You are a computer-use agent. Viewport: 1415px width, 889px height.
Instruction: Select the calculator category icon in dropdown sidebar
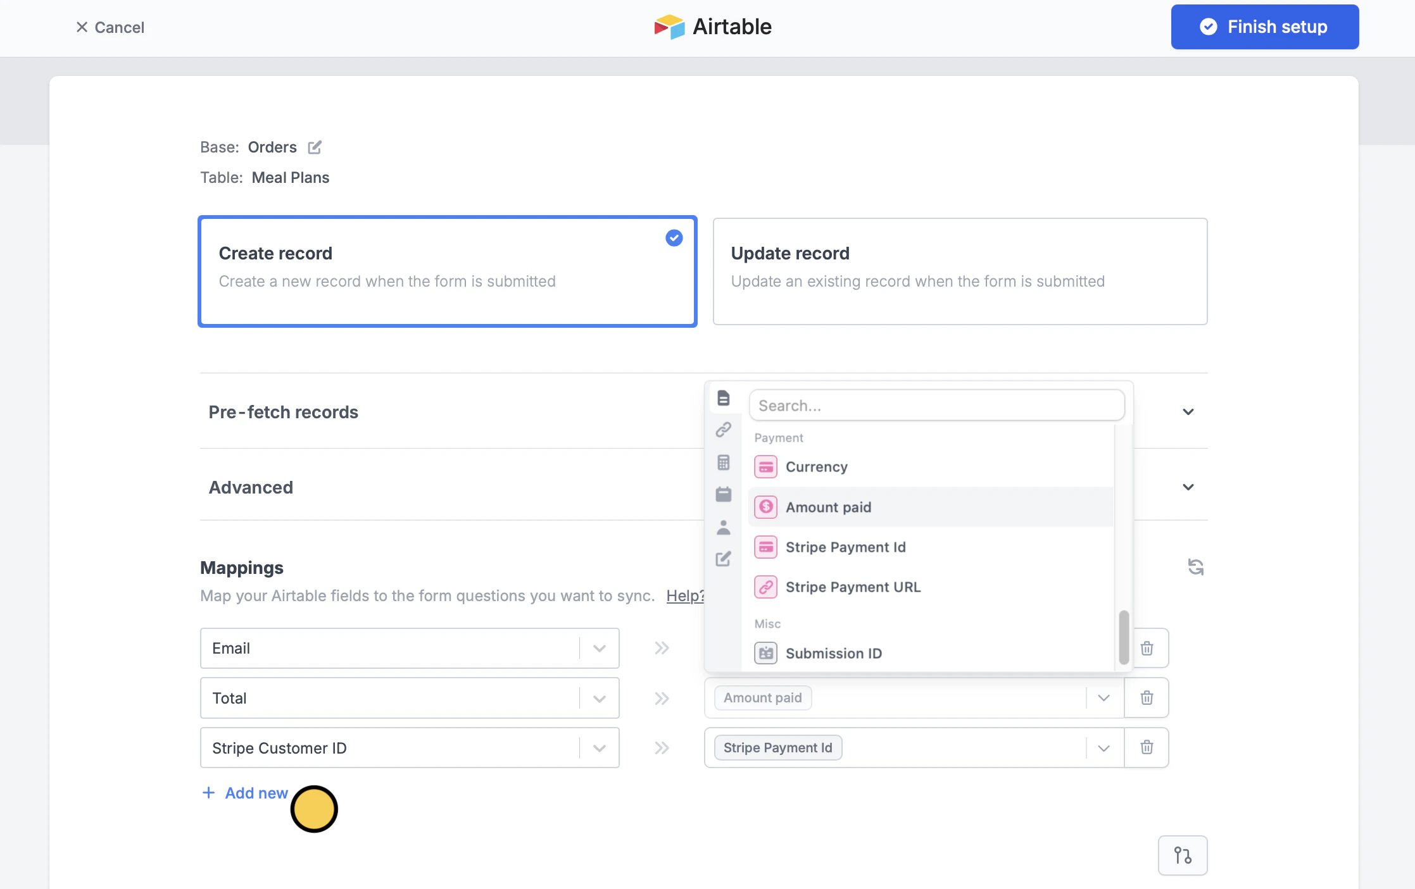click(724, 463)
